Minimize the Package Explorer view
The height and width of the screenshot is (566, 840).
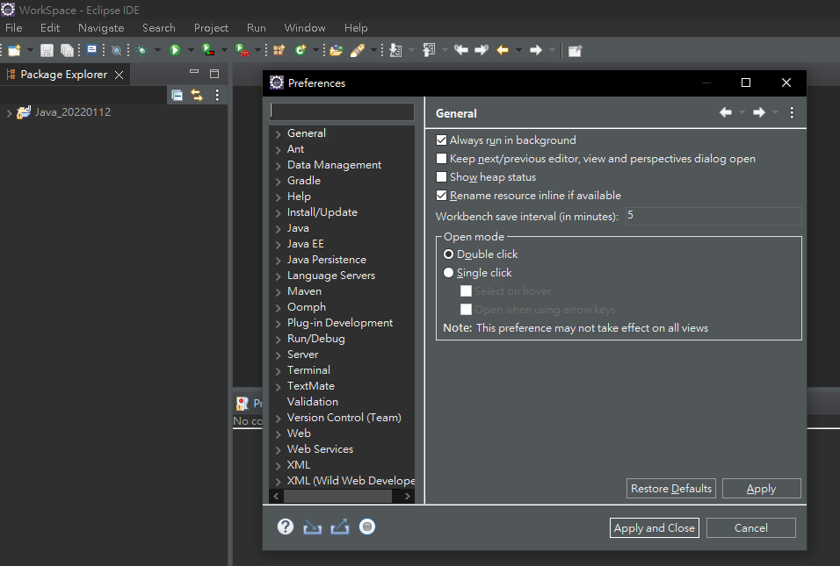pyautogui.click(x=194, y=71)
